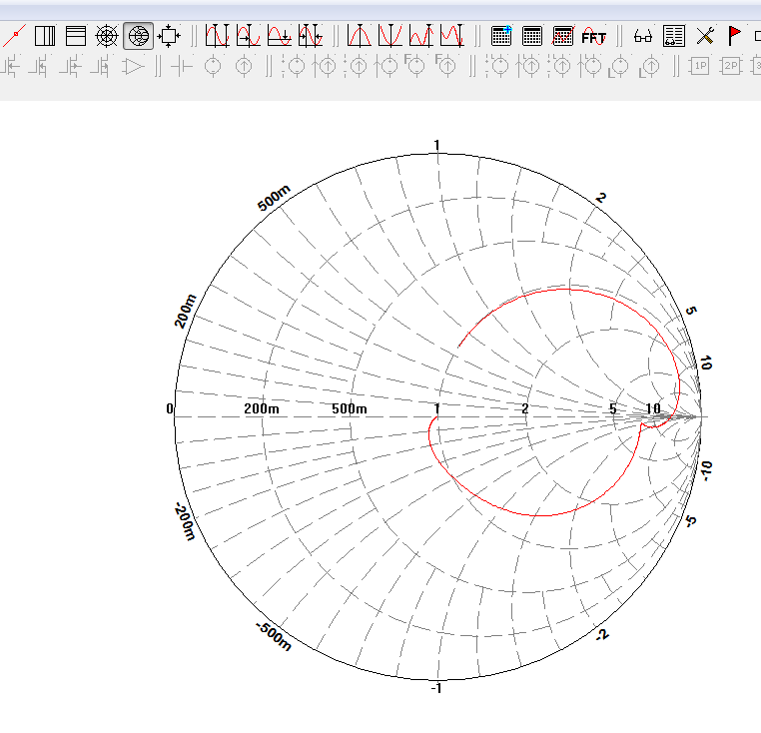Click sine wave cursor with right arrow icon
761x733 pixels.
[248, 36]
